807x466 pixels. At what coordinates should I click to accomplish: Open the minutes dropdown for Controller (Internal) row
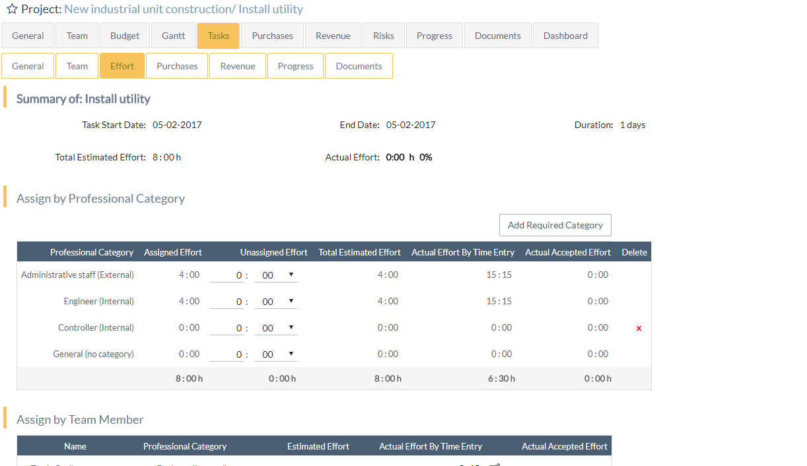pos(275,327)
